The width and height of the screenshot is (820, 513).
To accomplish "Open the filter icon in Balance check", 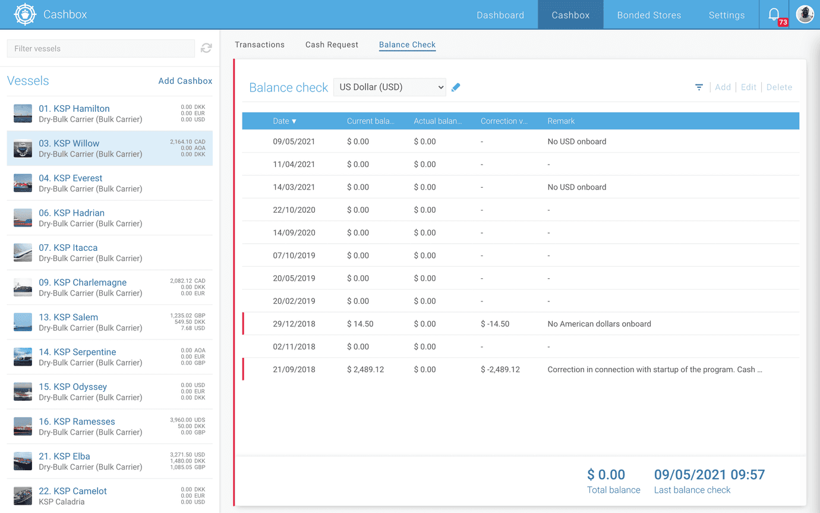I will pyautogui.click(x=699, y=87).
